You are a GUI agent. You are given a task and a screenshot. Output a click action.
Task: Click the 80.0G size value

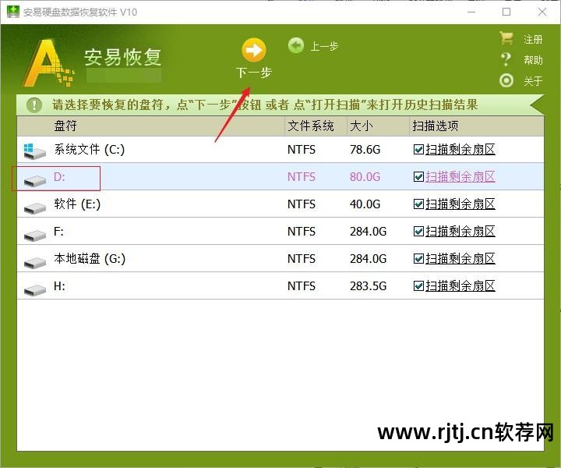(365, 177)
